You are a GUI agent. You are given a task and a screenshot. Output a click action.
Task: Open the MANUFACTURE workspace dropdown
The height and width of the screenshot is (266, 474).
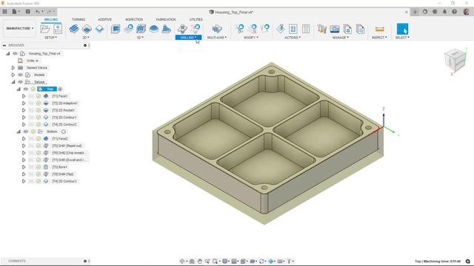(20, 28)
